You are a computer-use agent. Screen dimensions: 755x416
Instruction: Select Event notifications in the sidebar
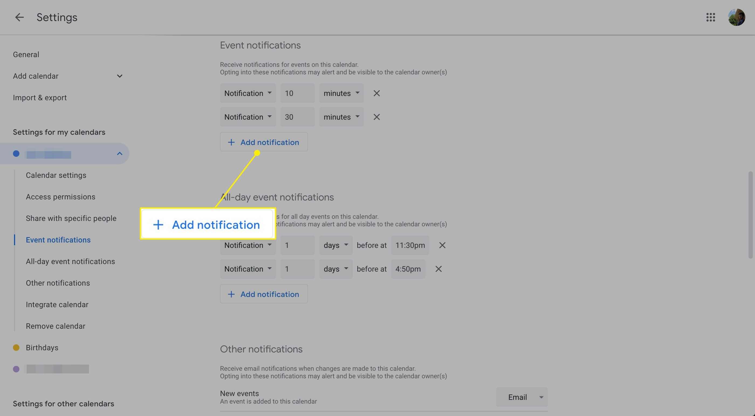(x=58, y=239)
